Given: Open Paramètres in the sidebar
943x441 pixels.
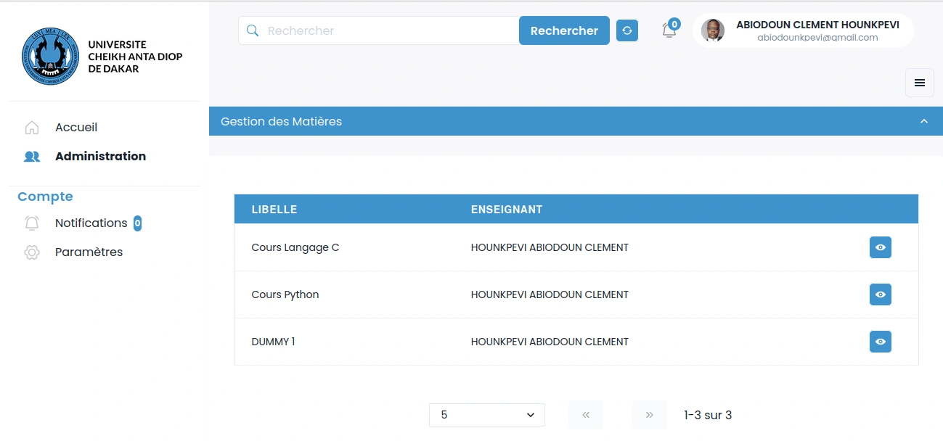Looking at the screenshot, I should pos(89,252).
